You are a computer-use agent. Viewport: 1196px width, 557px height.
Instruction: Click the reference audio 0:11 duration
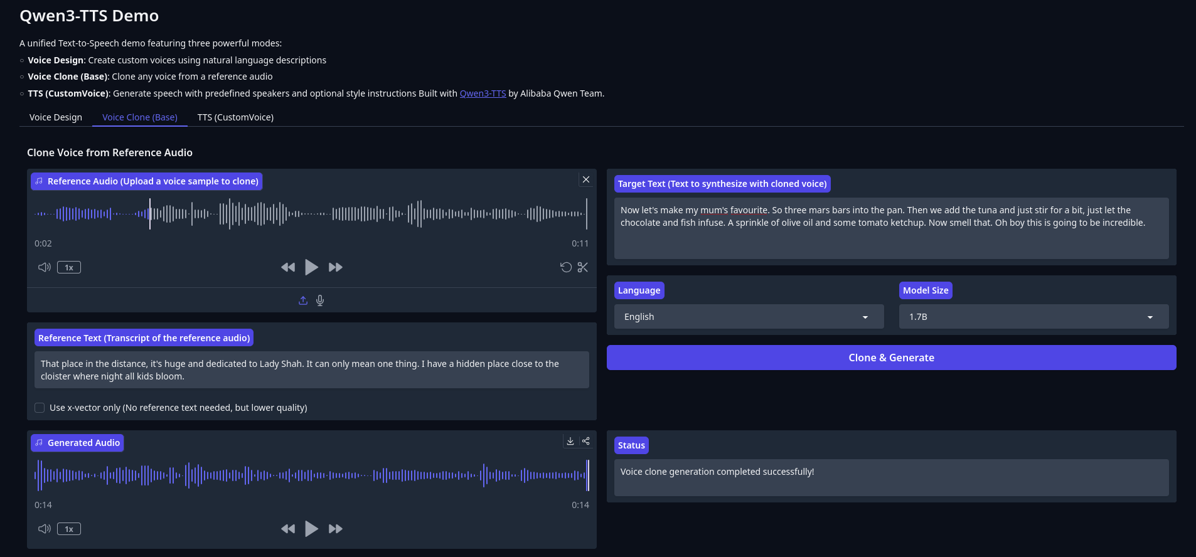[580, 243]
